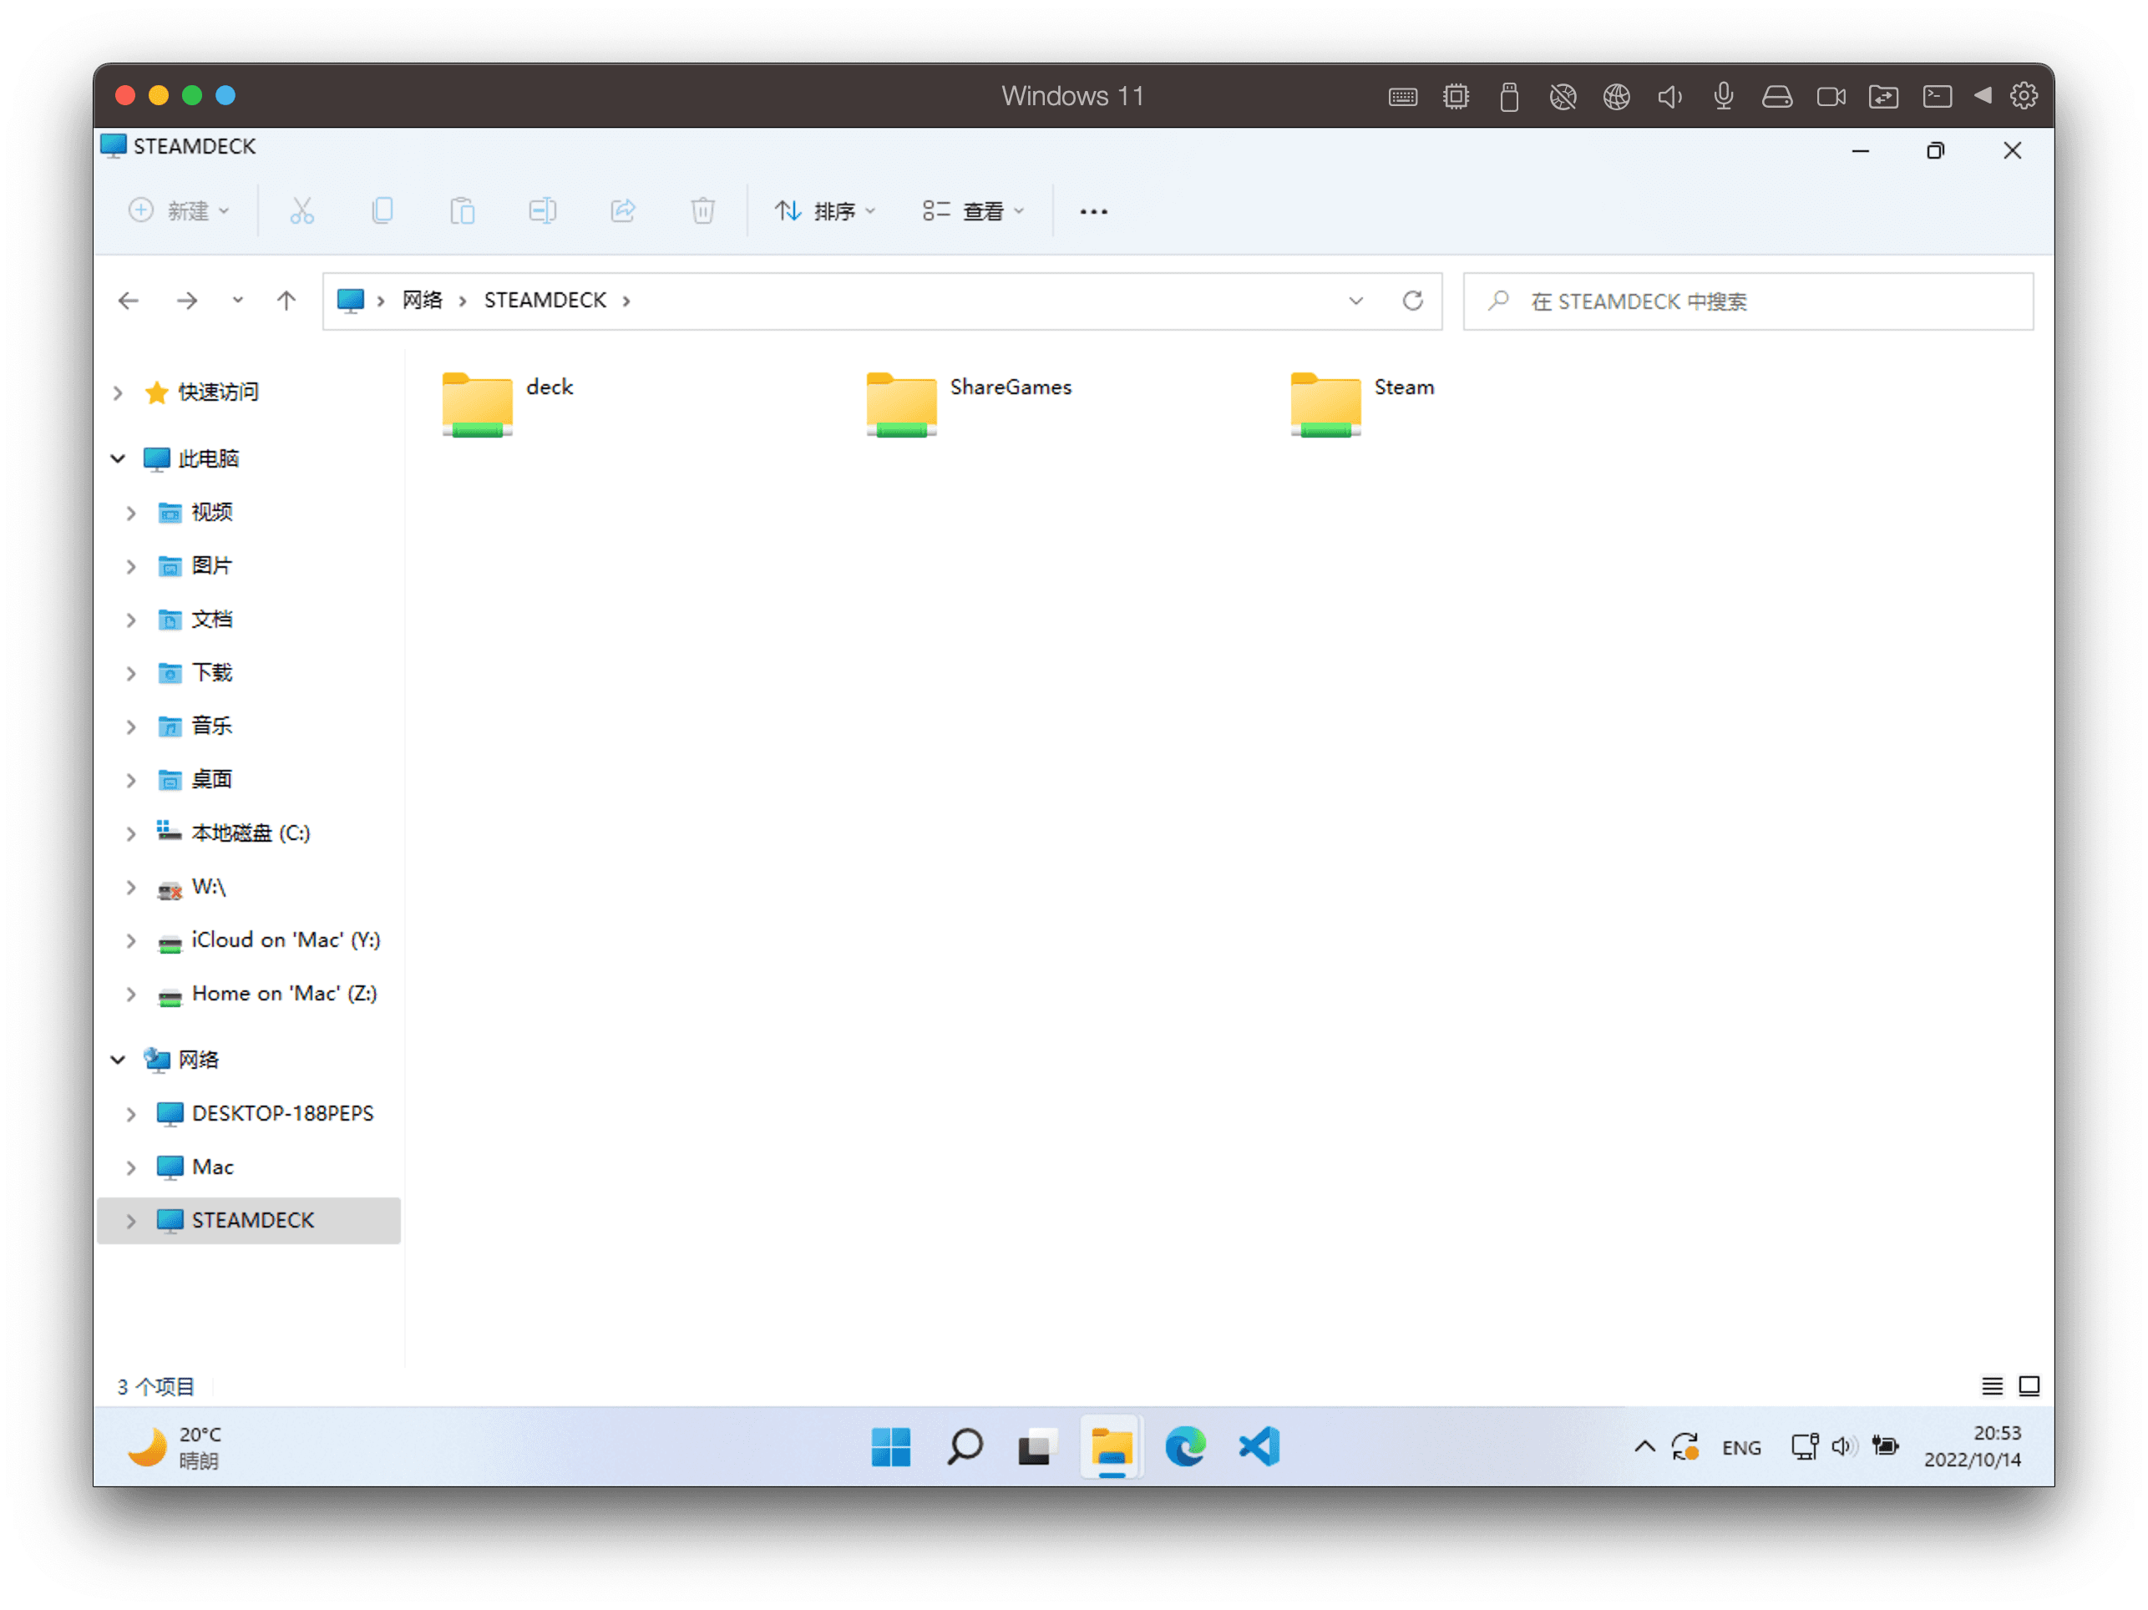2148x1610 pixels.
Task: Click the STEAMDECK search input field
Action: (1748, 302)
